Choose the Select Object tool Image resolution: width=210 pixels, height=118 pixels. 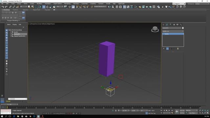coord(29,7)
